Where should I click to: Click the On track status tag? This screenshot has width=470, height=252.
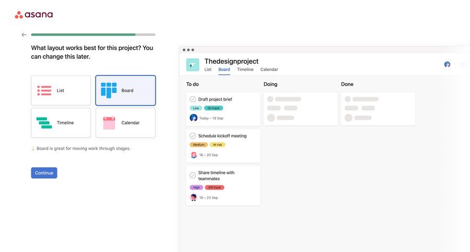214,108
